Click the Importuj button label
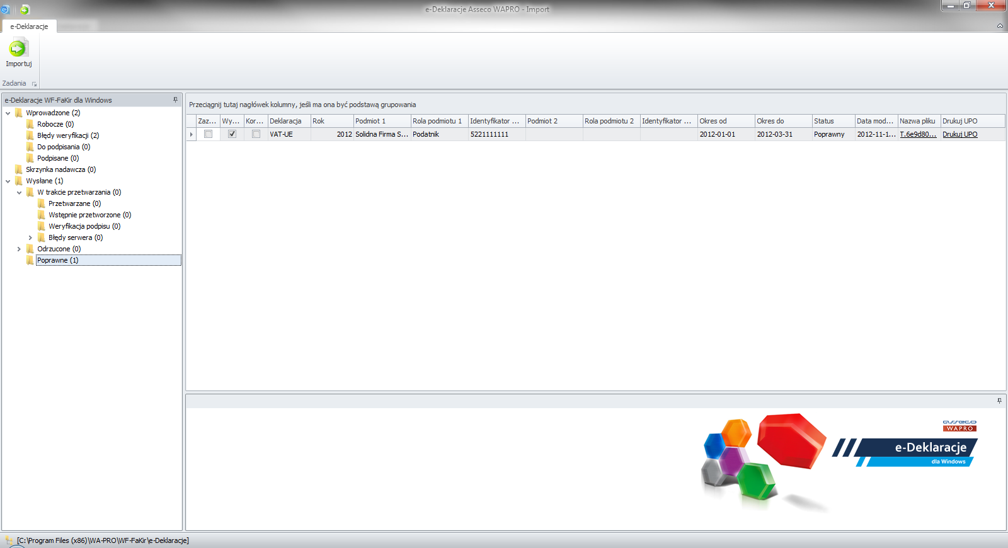 coord(19,64)
